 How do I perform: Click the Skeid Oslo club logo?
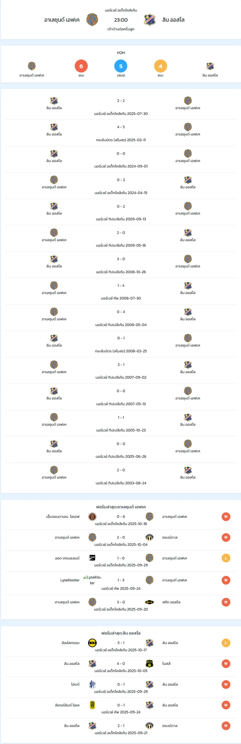[x=149, y=602]
